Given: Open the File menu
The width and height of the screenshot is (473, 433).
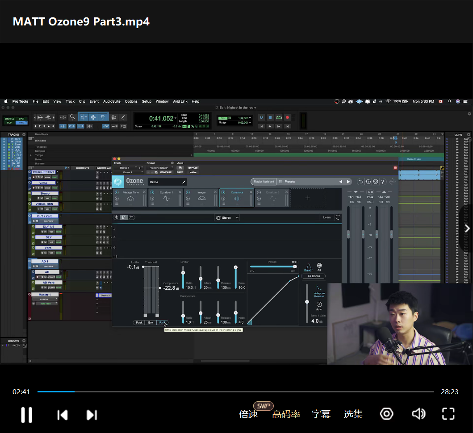Looking at the screenshot, I should pyautogui.click(x=35, y=102).
